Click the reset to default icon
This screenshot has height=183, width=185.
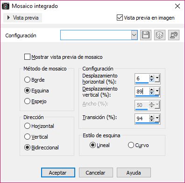point(174,35)
